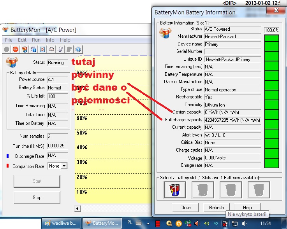This screenshot has height=229, width=287.
Task: Open the Comparison Rate dropdown
Action: pyautogui.click(x=64, y=166)
